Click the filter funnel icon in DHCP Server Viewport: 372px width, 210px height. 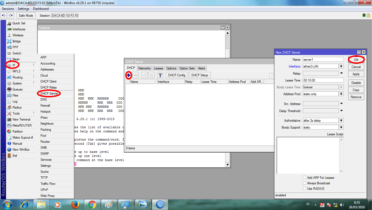pos(160,75)
